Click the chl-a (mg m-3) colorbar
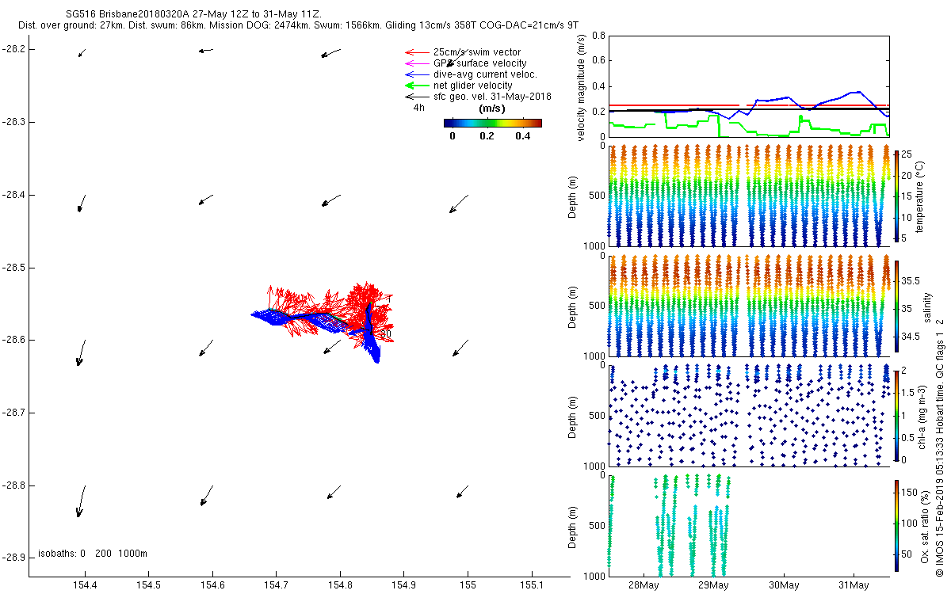 coord(896,415)
